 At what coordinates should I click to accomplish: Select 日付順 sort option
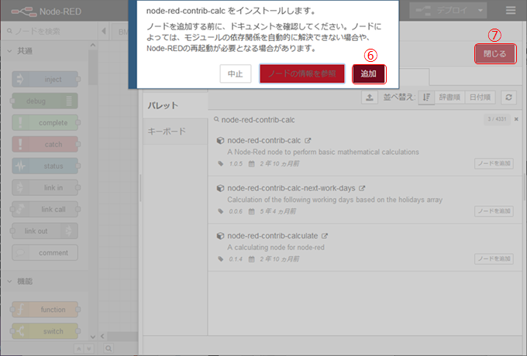480,98
